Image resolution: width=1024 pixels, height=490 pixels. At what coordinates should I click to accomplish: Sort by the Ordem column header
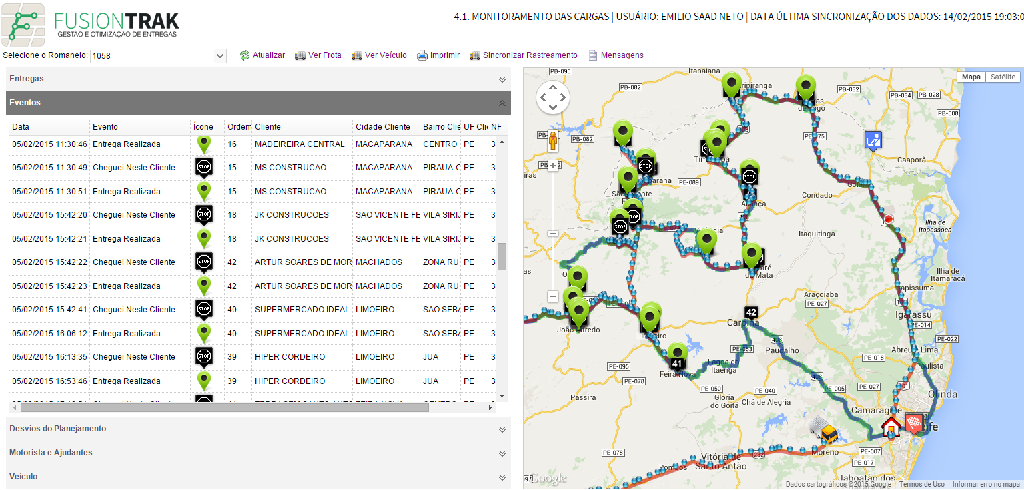tap(239, 126)
